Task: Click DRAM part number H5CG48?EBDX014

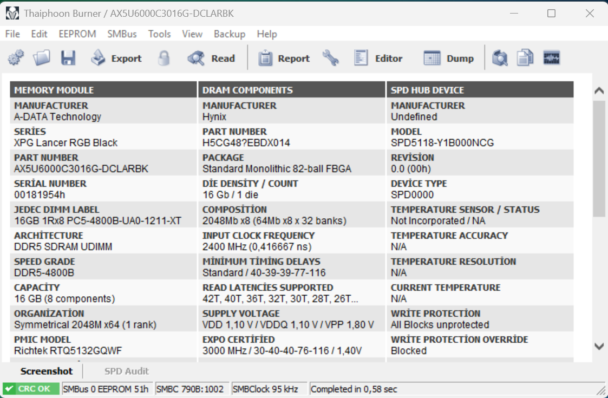Action: tap(246, 143)
